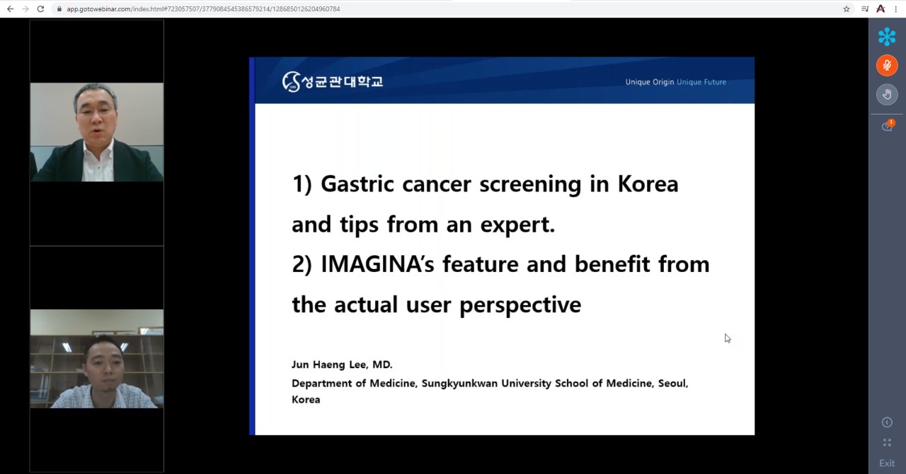Click slide text 'Gastric cancer screening in Korea'

click(x=500, y=184)
